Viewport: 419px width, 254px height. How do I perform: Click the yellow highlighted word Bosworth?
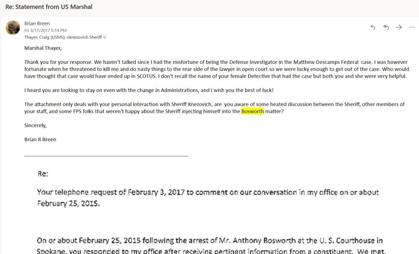[252, 111]
